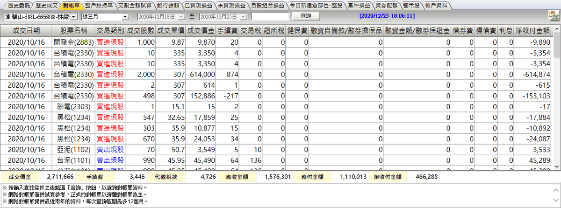Screen dimensions: 561x208
Task: Select the 對帳單 tab
Action: pyautogui.click(x=72, y=6)
